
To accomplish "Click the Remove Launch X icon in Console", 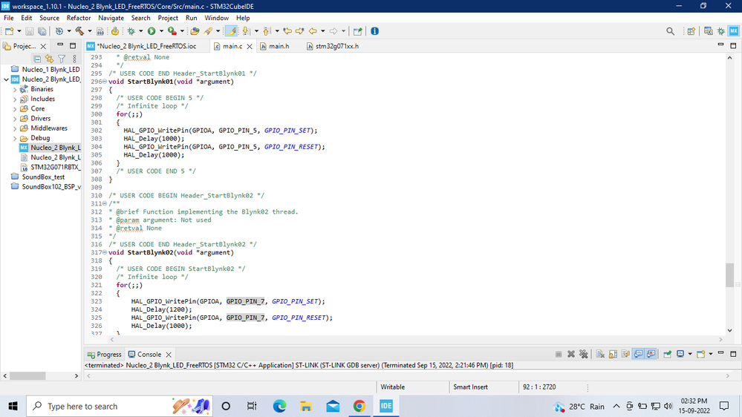I will tap(570, 354).
